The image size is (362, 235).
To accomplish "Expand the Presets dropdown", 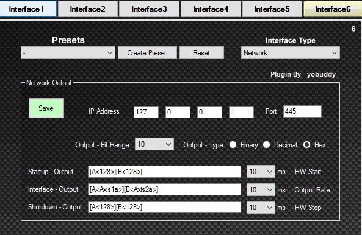I will (68, 53).
